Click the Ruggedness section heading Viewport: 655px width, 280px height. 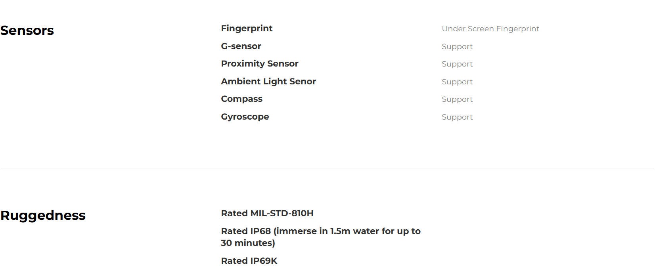click(43, 215)
